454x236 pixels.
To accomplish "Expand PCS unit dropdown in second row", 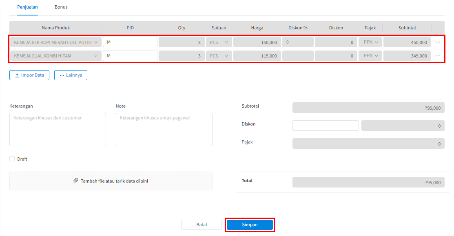I will click(219, 56).
